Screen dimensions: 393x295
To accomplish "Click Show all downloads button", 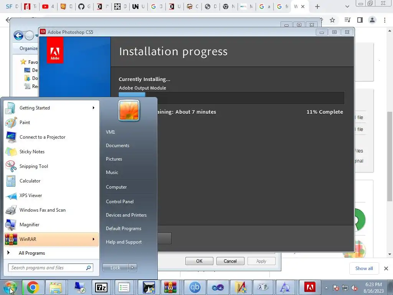I will coord(364,268).
